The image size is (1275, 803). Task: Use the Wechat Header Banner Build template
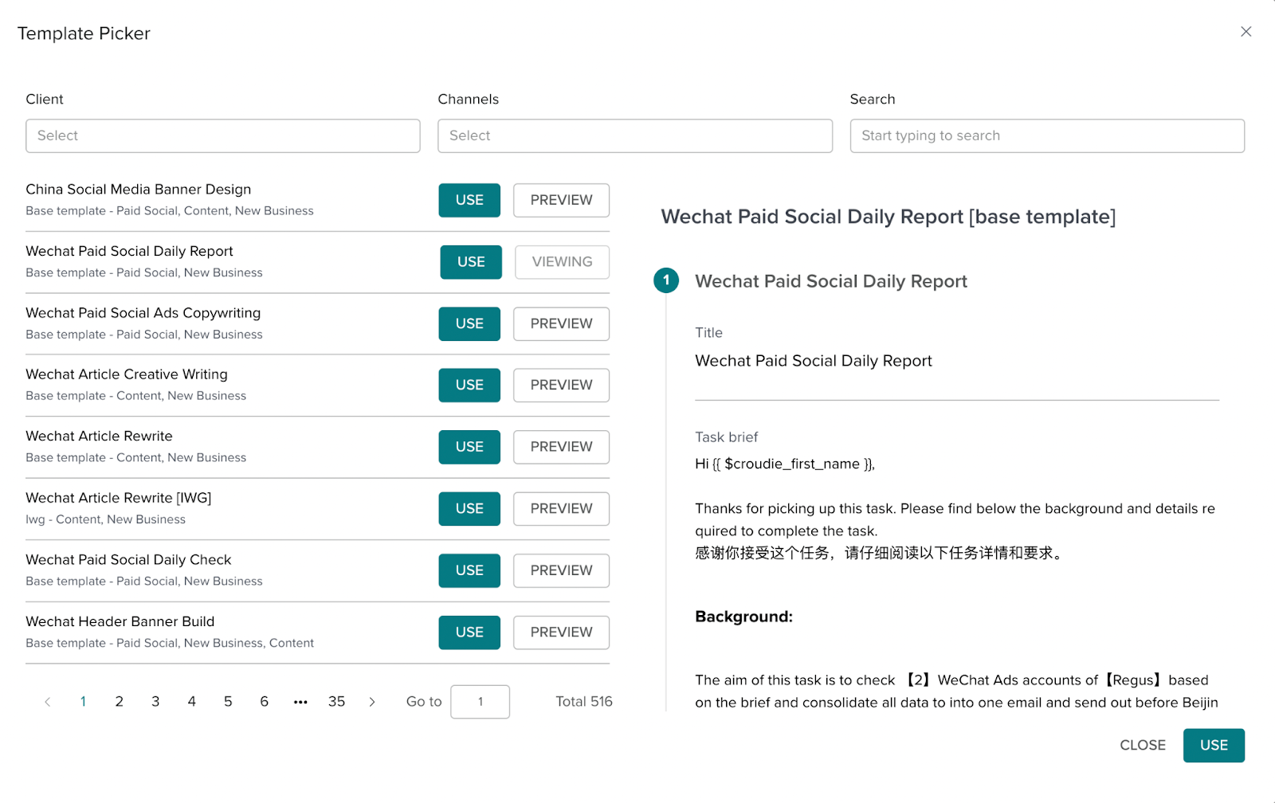pyautogui.click(x=469, y=632)
